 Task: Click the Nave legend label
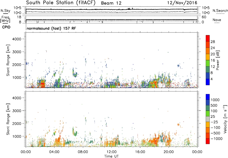(x=217, y=20)
